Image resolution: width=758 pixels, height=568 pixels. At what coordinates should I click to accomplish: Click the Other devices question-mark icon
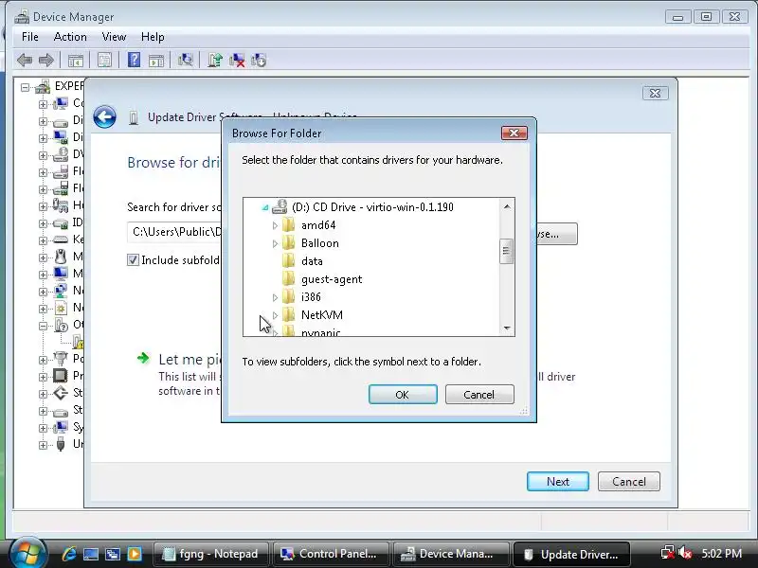(61, 325)
